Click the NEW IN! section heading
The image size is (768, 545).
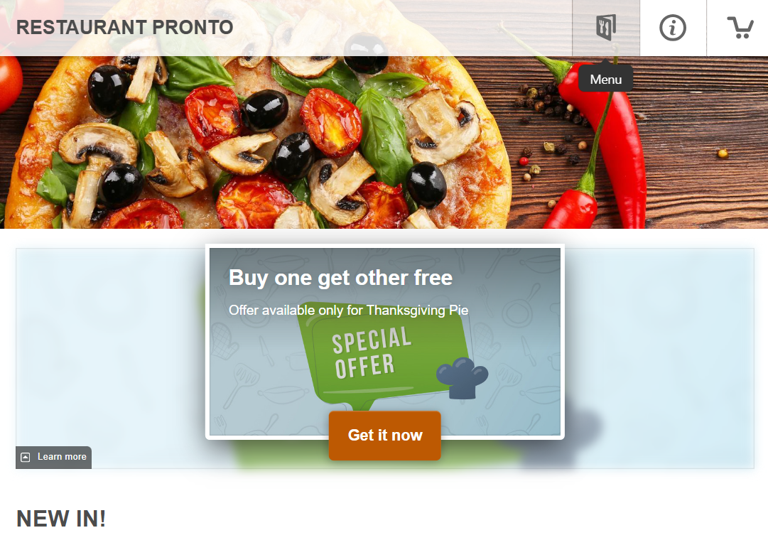[x=61, y=519]
